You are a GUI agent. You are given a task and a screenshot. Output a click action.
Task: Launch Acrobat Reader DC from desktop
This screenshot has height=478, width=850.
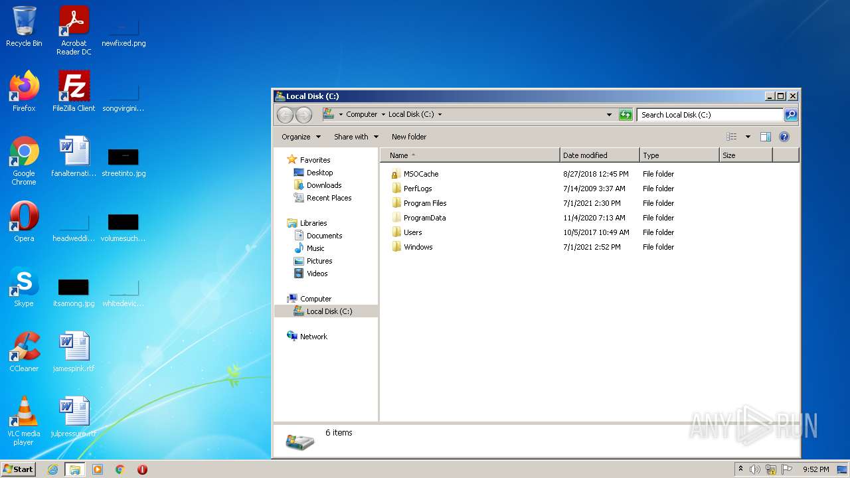[74, 31]
